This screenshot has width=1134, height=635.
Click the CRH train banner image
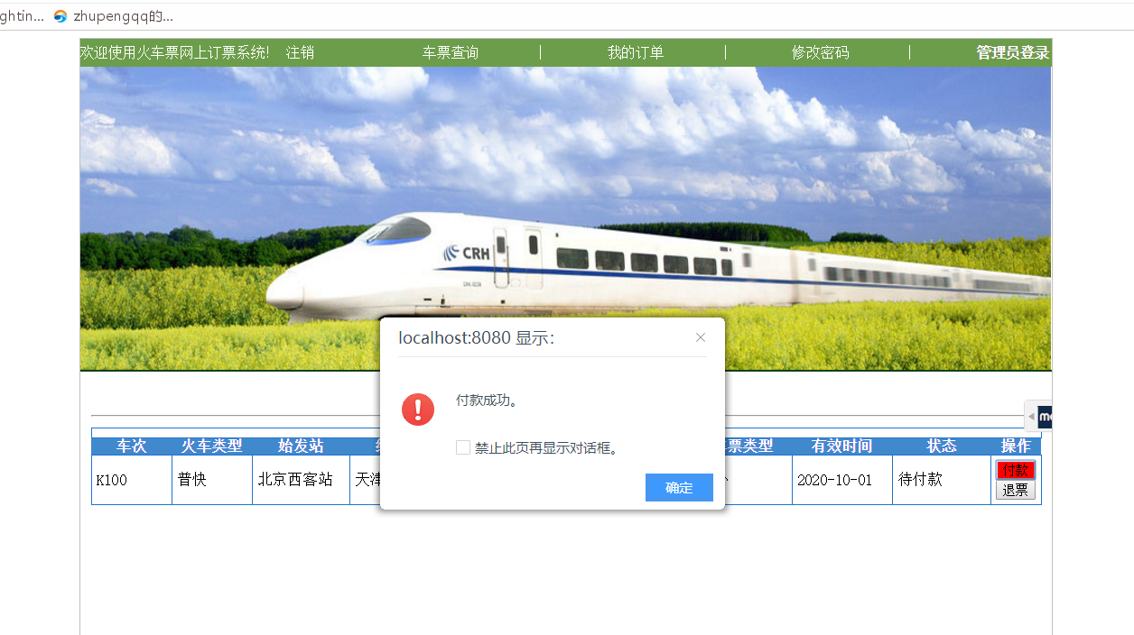[x=566, y=218]
